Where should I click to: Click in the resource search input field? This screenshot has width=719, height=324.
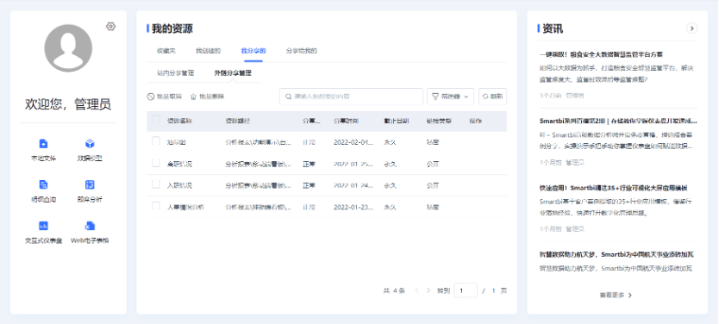[351, 97]
